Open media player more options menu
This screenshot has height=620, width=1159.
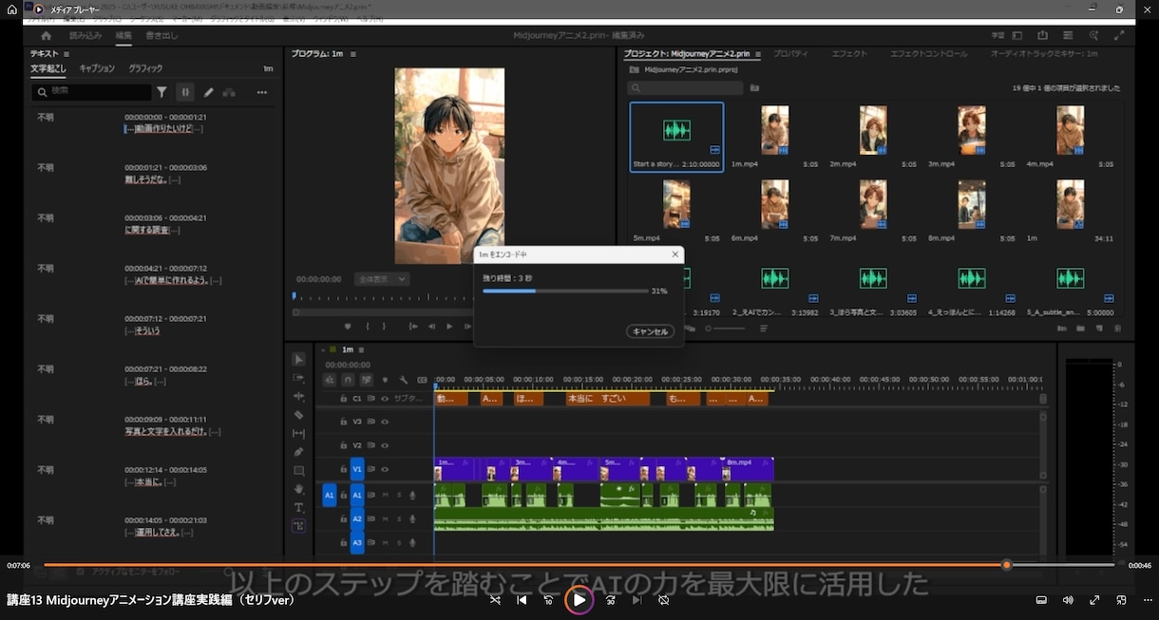point(1147,600)
